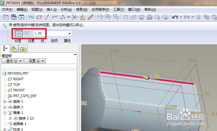
Task: Open the 编辑(E) menu
Action: [x=22, y=10]
